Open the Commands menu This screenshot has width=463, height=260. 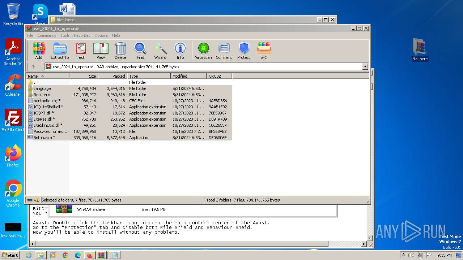[x=47, y=35]
